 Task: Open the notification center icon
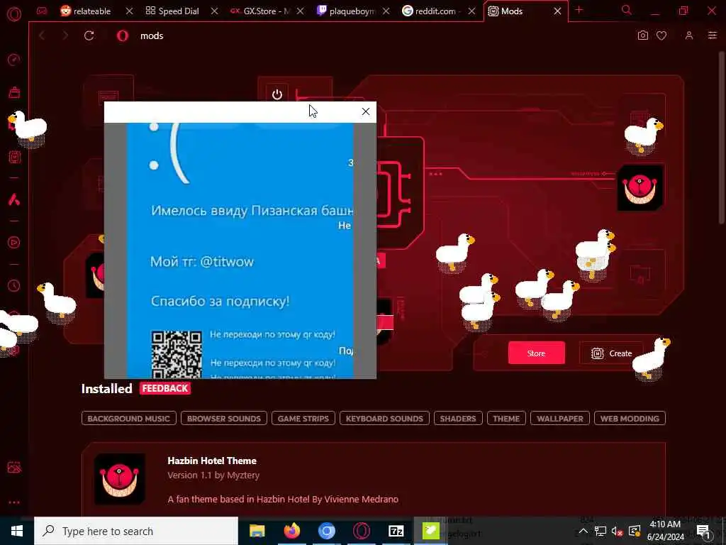click(x=703, y=532)
